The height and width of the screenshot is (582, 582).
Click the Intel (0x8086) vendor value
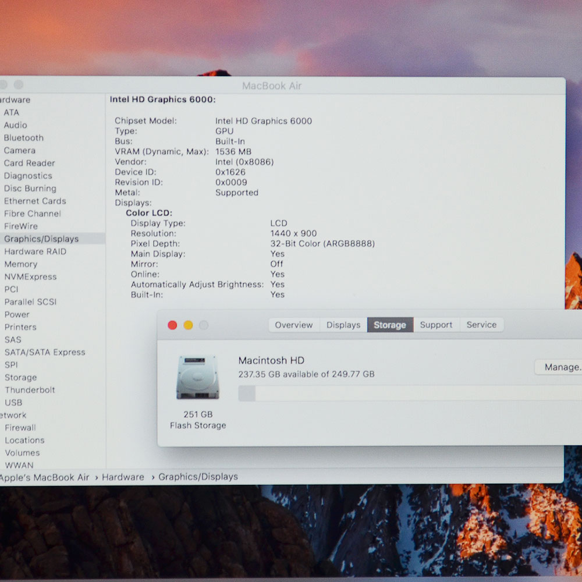[244, 162]
